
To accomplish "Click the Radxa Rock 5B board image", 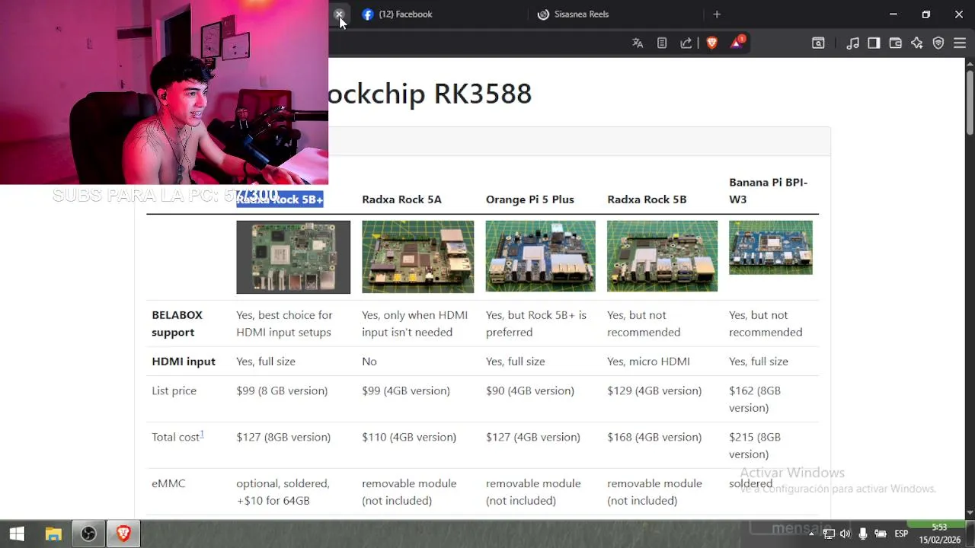I will (x=662, y=256).
